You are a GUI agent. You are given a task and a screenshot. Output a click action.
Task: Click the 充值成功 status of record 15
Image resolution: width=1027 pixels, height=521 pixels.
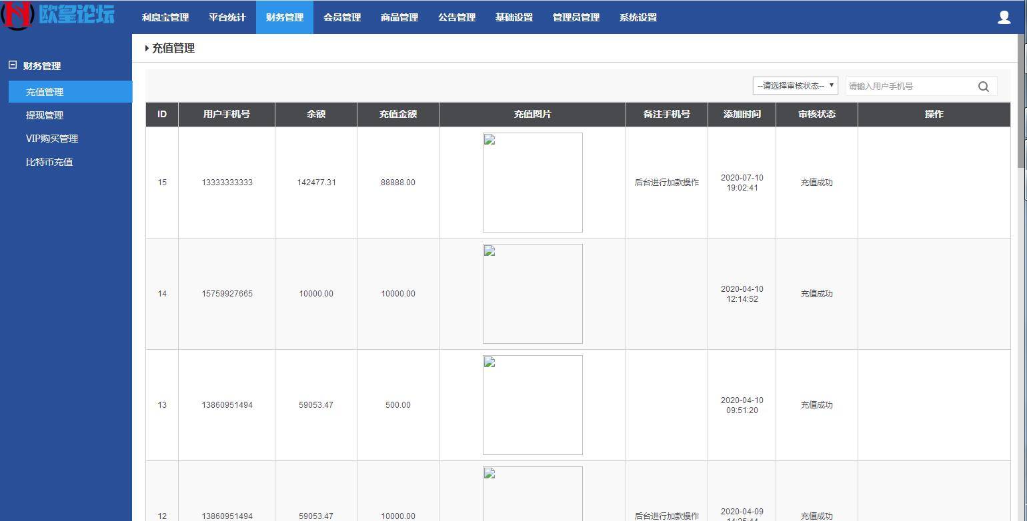[x=816, y=182]
